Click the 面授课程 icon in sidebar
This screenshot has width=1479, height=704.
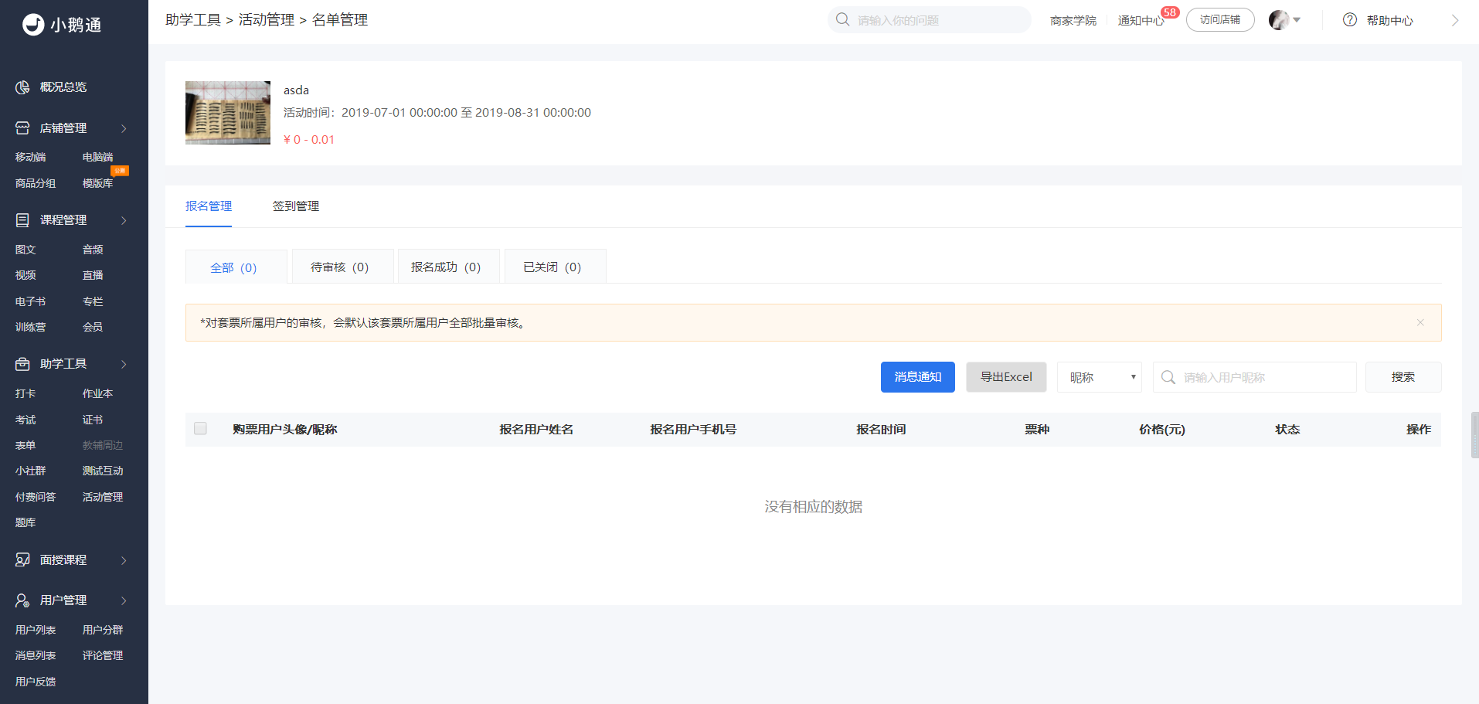[22, 560]
